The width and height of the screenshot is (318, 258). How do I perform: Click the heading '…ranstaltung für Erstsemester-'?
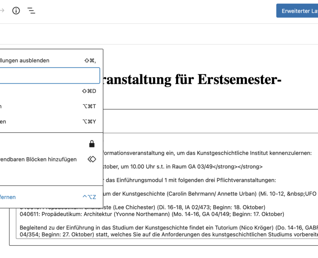click(x=192, y=80)
